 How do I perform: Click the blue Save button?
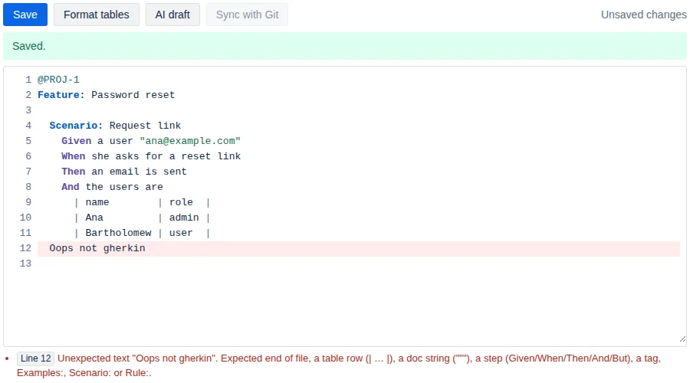[x=25, y=15]
